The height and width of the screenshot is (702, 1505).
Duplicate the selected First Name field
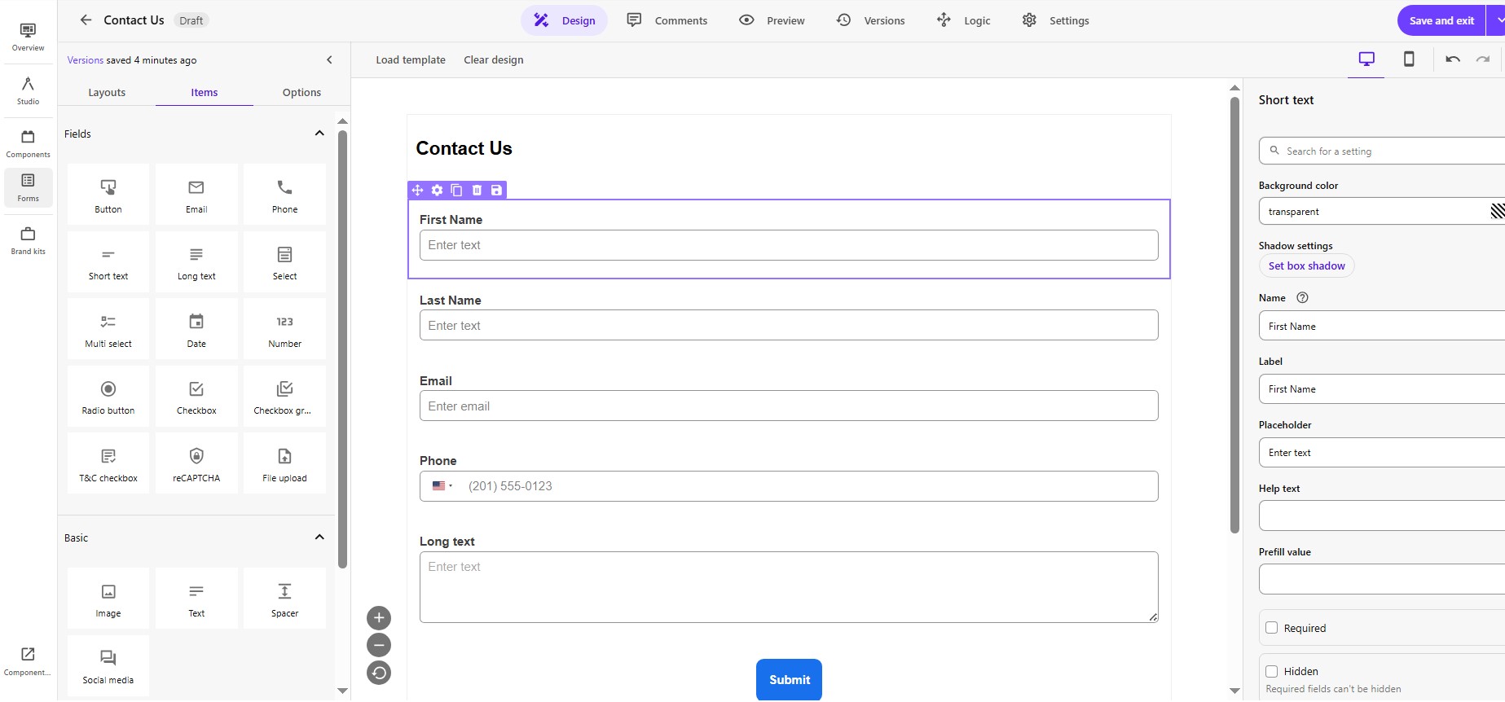tap(457, 190)
